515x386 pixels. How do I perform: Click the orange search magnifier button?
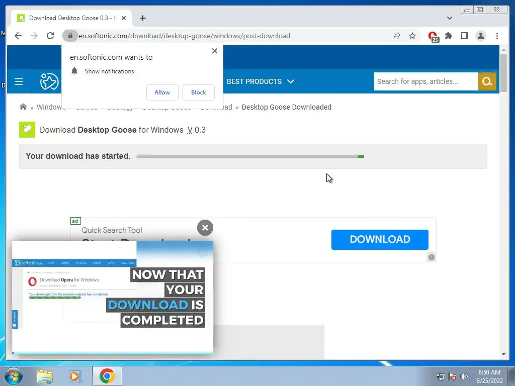click(x=487, y=81)
